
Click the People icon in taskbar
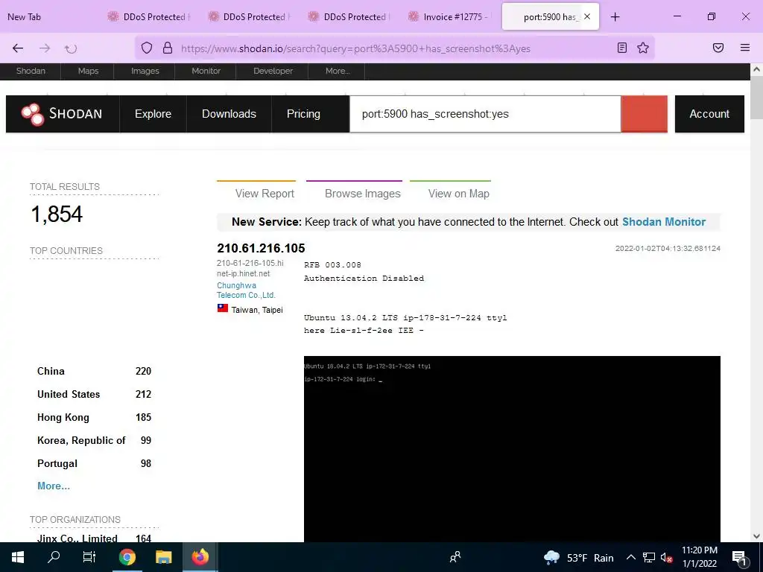(455, 557)
